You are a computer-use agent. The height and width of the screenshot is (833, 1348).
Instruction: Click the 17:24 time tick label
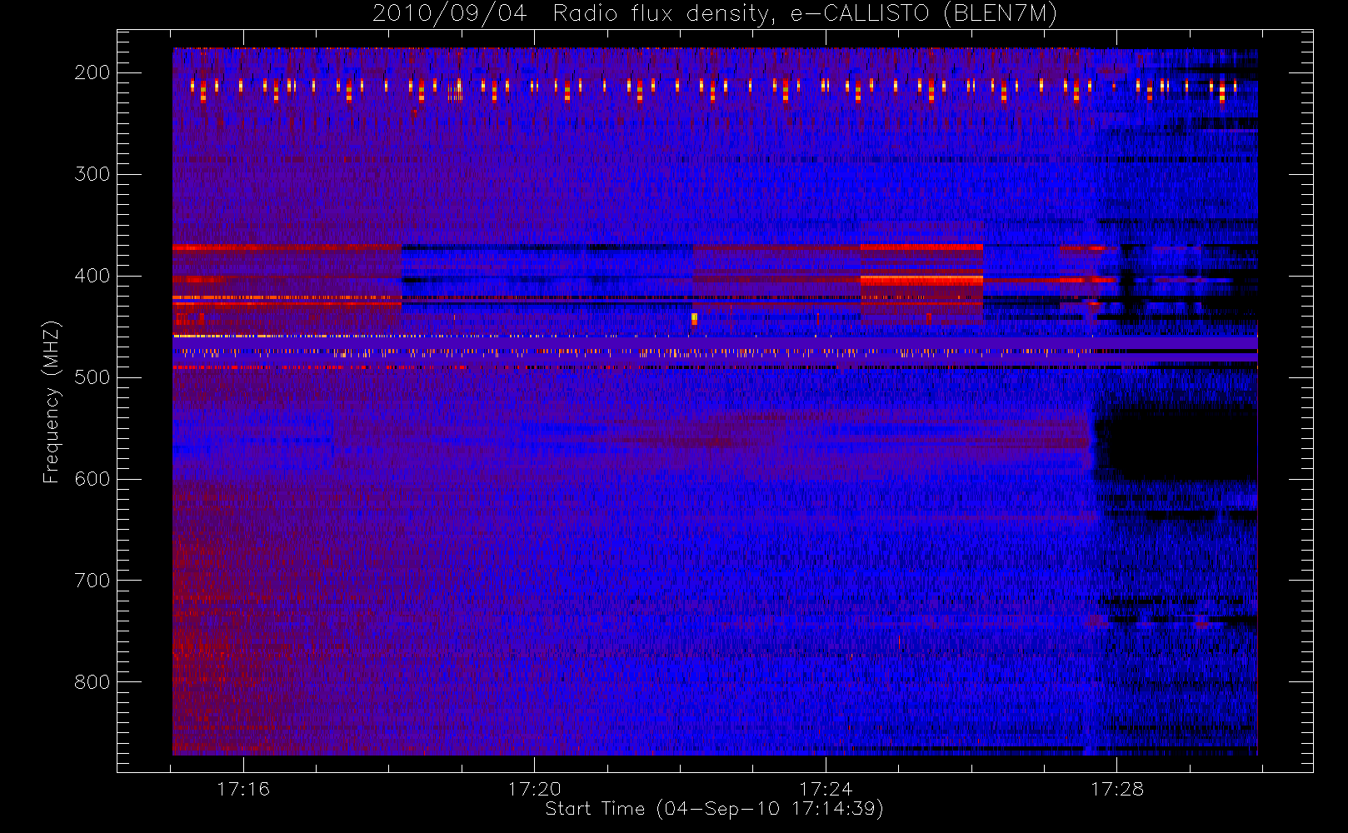point(826,789)
